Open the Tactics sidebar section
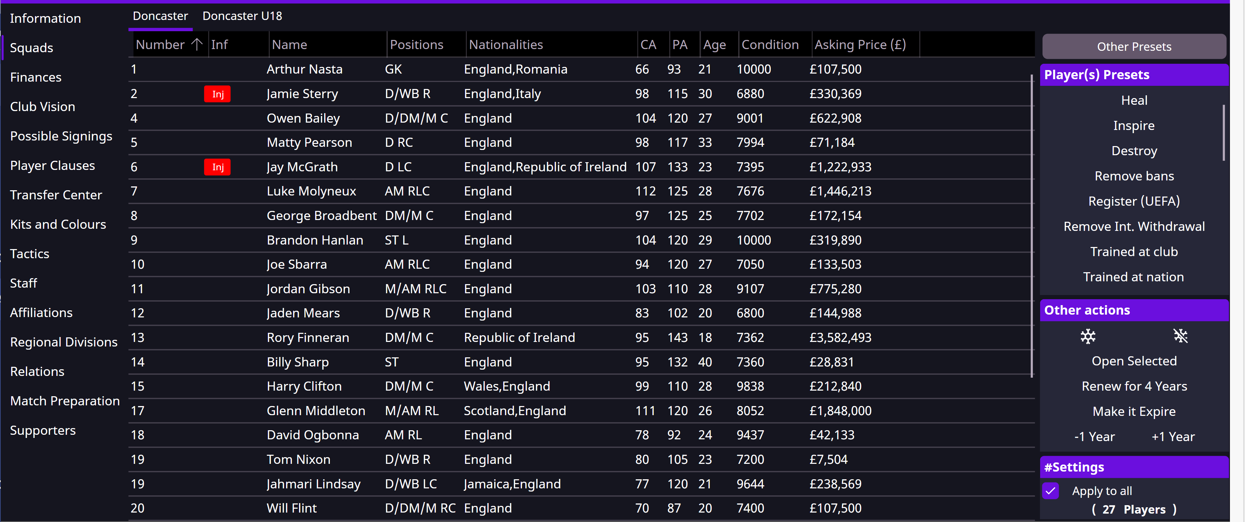The image size is (1245, 522). click(x=29, y=254)
